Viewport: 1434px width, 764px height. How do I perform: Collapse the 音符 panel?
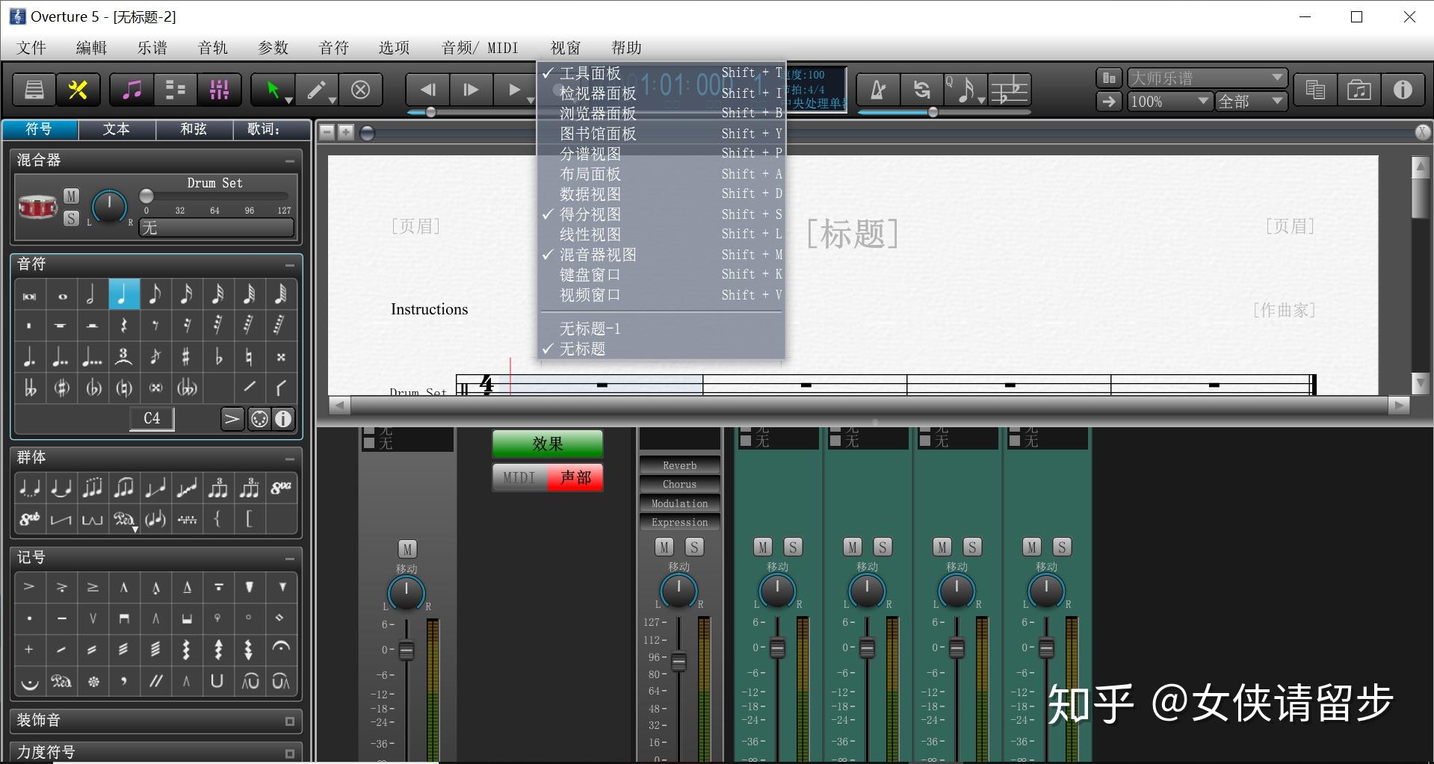tap(290, 265)
